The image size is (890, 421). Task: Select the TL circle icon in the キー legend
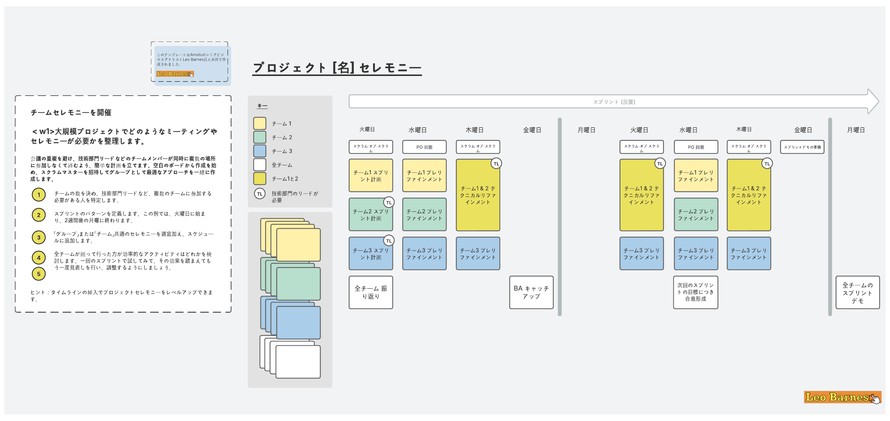click(260, 194)
